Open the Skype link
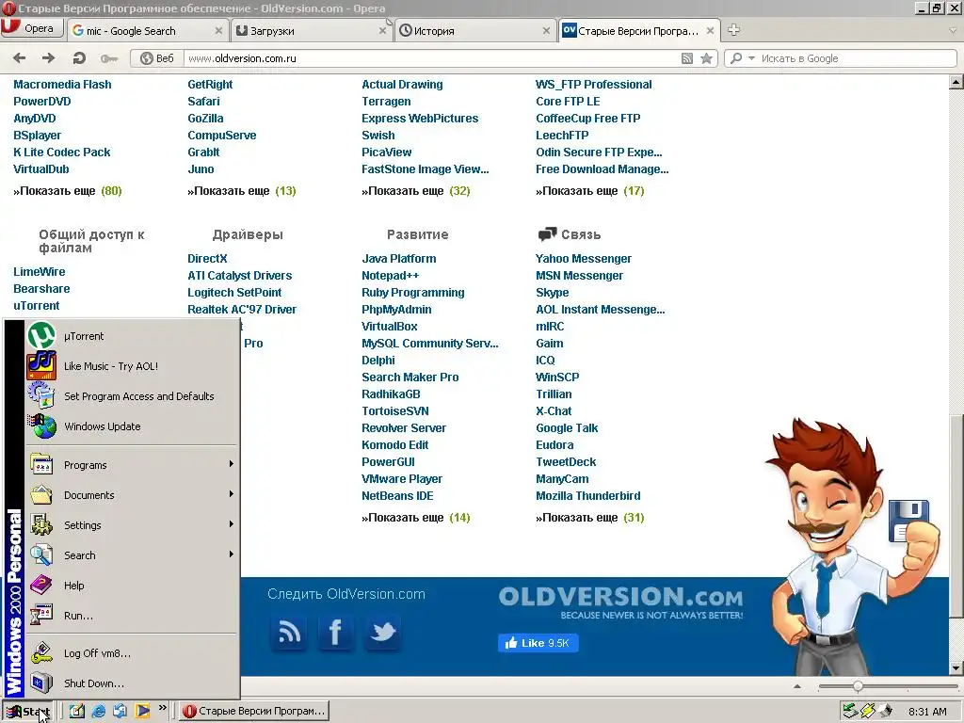964x723 pixels. tap(552, 293)
